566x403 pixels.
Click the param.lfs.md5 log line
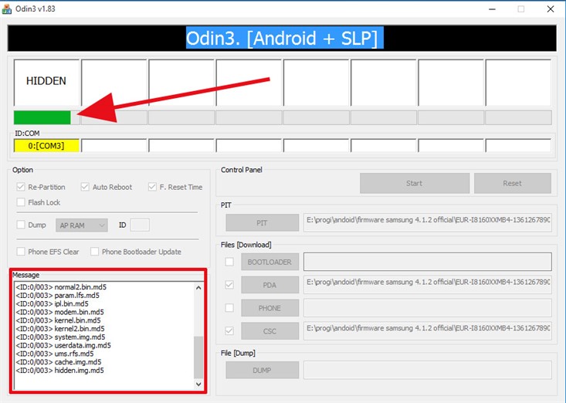[57, 296]
